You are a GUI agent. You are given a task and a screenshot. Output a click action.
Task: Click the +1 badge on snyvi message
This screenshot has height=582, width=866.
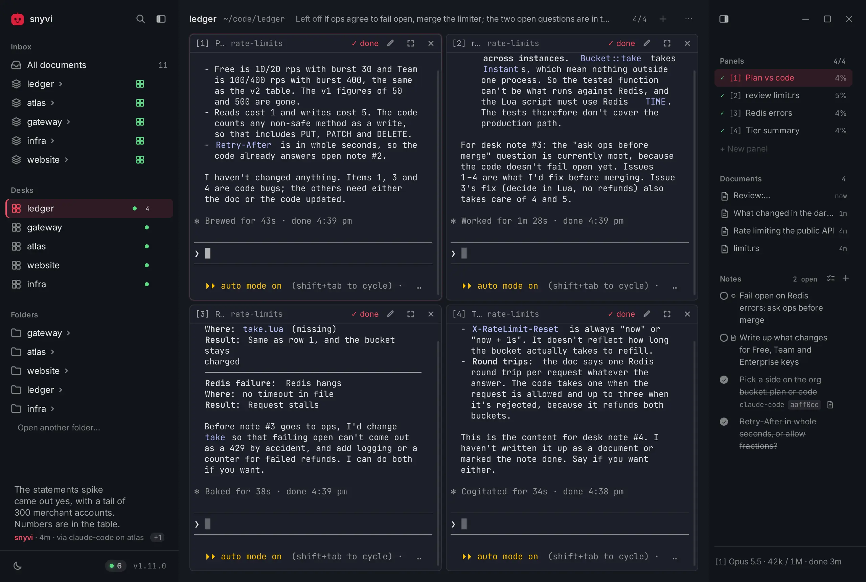(157, 537)
